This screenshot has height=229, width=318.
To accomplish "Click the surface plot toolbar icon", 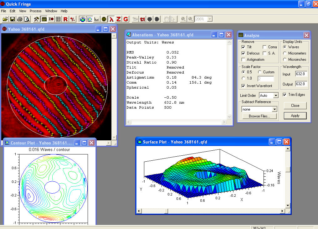I will tap(82, 19).
